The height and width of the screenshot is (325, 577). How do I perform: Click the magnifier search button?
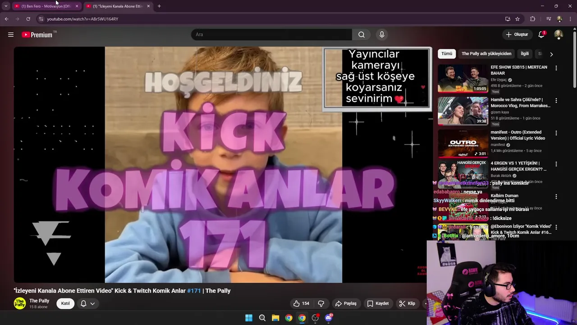[362, 35]
